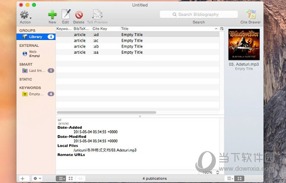The height and width of the screenshot is (183, 286).
Task: Switch sidebar to icon grid view
Action: [239, 179]
